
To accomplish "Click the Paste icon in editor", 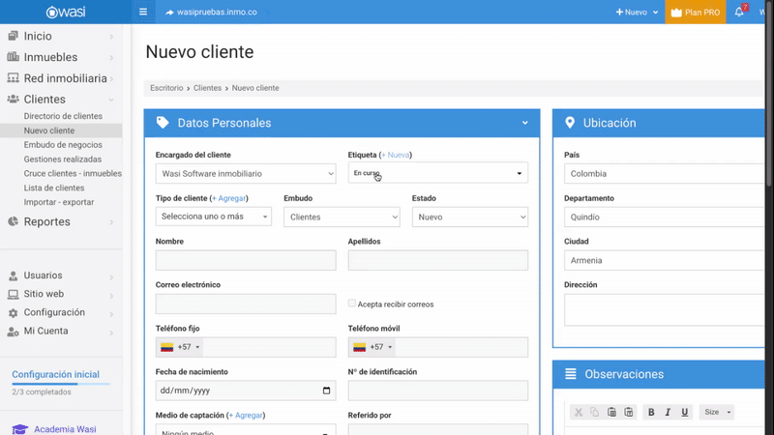I will pyautogui.click(x=611, y=412).
